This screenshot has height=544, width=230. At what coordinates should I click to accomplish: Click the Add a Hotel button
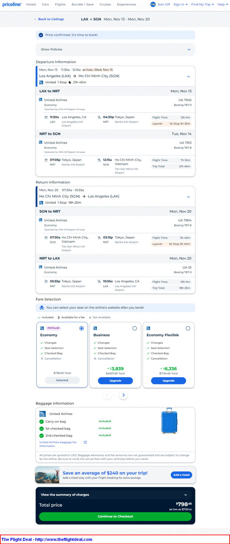pos(181,475)
